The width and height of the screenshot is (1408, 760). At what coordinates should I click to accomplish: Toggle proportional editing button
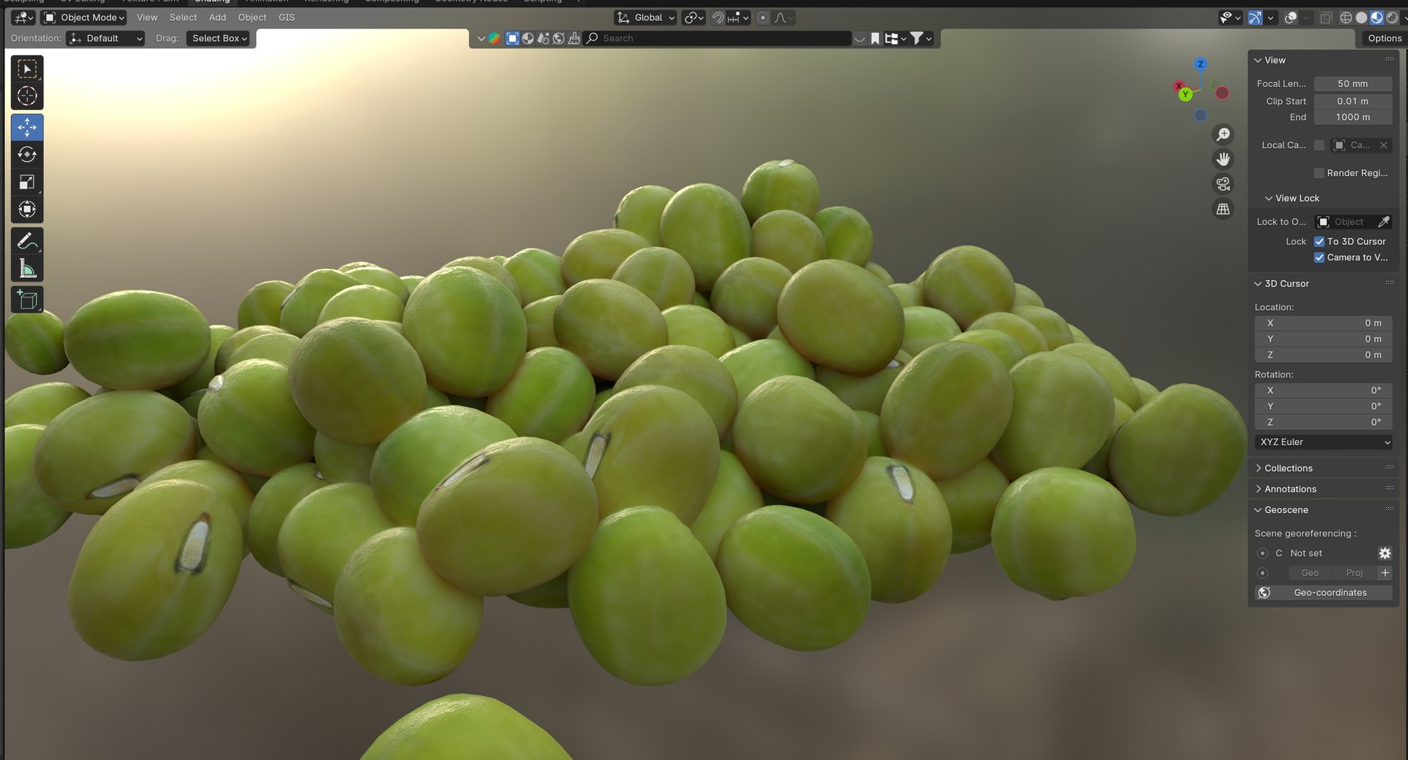(x=763, y=18)
